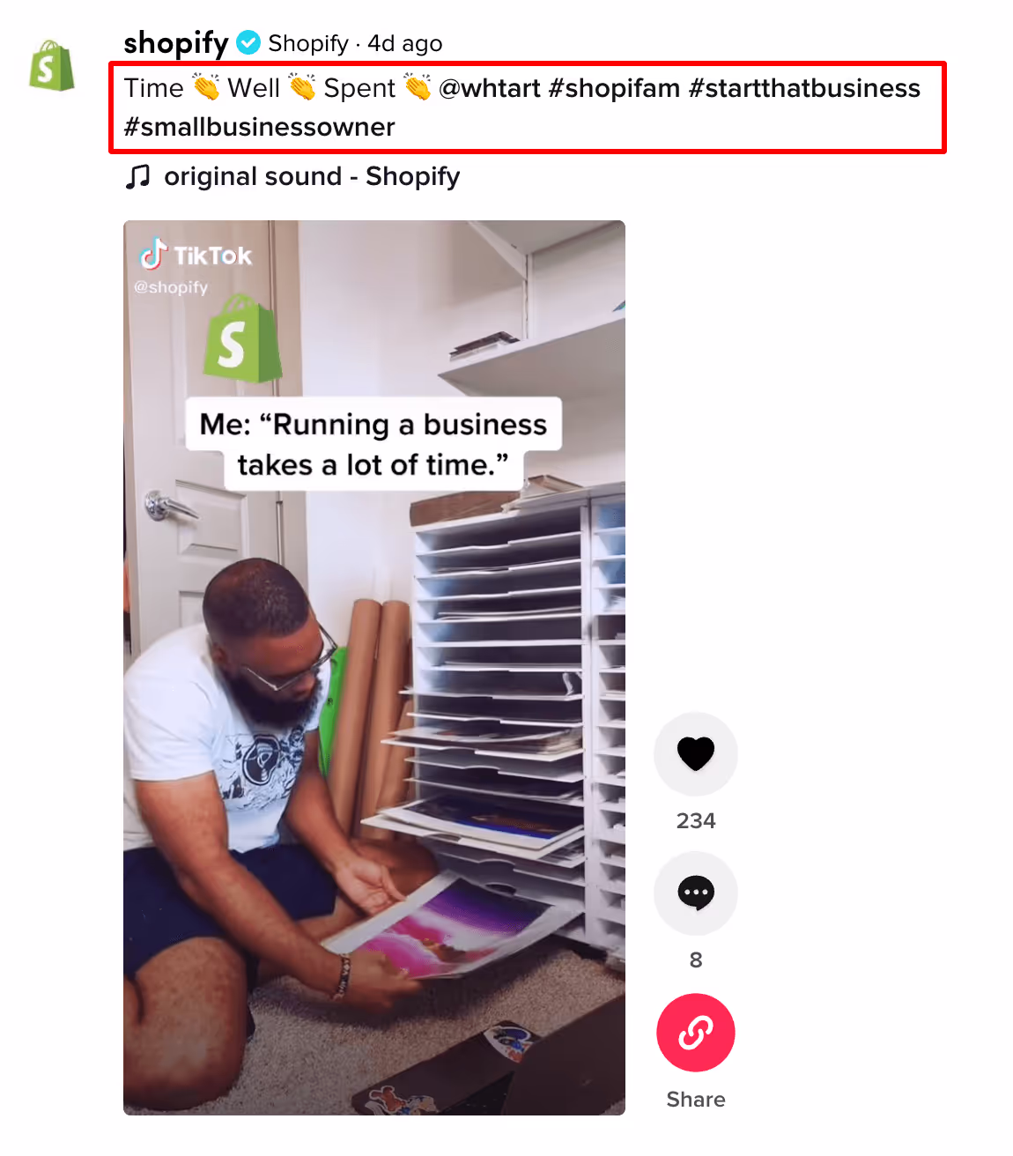Like the video with the heart icon

tap(696, 754)
